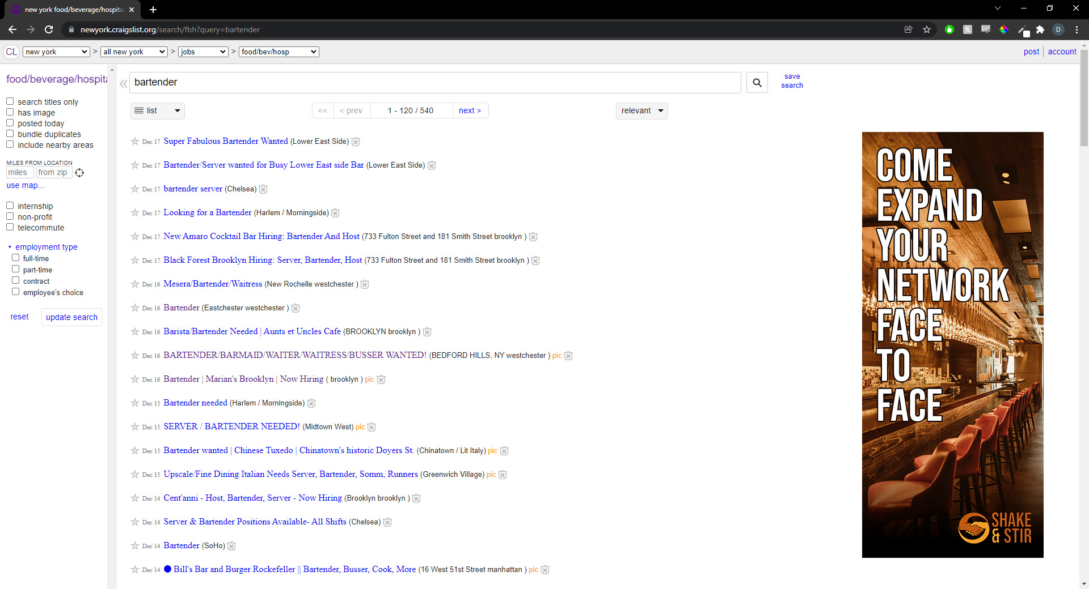Hide the Super Fabulous Bartender Wanted posting
The width and height of the screenshot is (1089, 589).
click(x=356, y=142)
